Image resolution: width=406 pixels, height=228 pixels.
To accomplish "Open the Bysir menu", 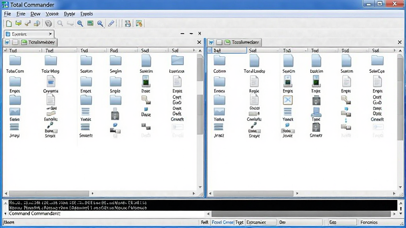I will (69, 14).
